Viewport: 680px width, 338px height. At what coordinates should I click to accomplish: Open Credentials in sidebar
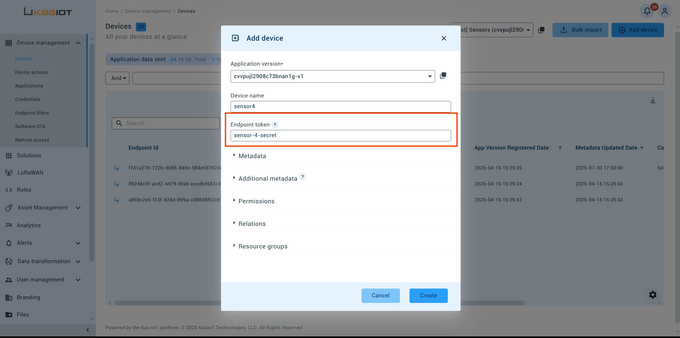pos(28,99)
